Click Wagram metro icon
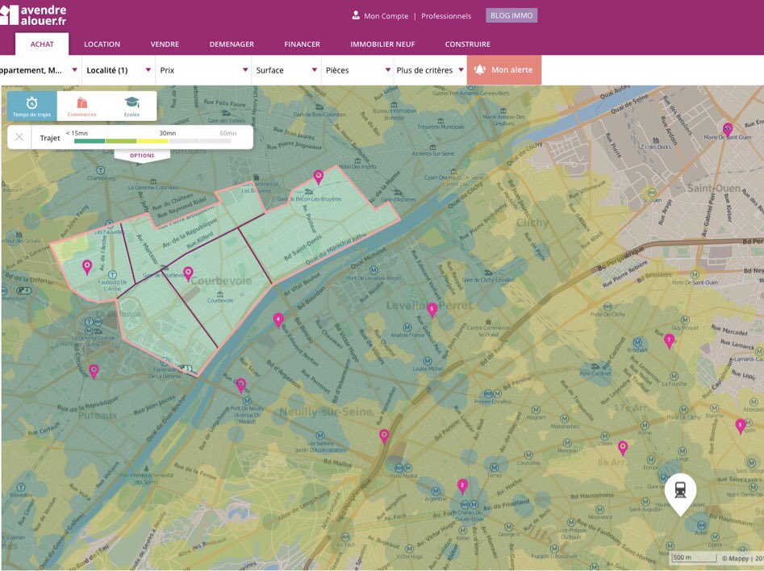764x571 pixels. (536, 409)
